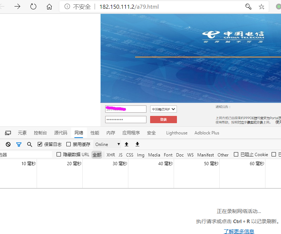Switch to Console tab (控制台)

pos(40,133)
